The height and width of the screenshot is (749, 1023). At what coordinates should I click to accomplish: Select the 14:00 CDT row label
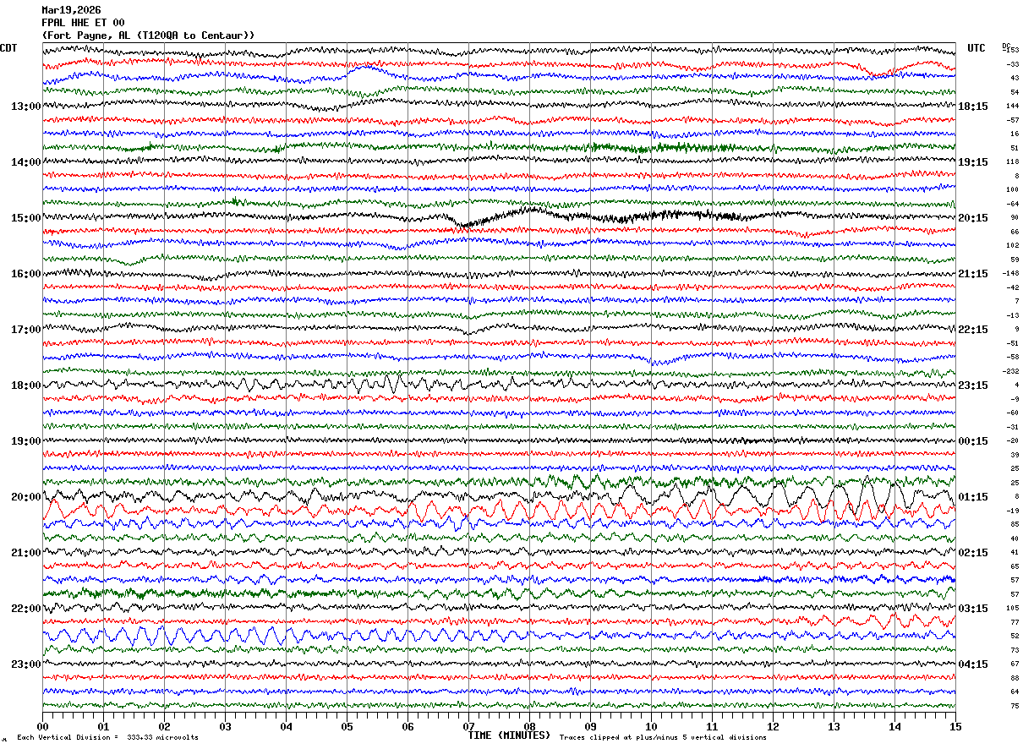tap(26, 162)
